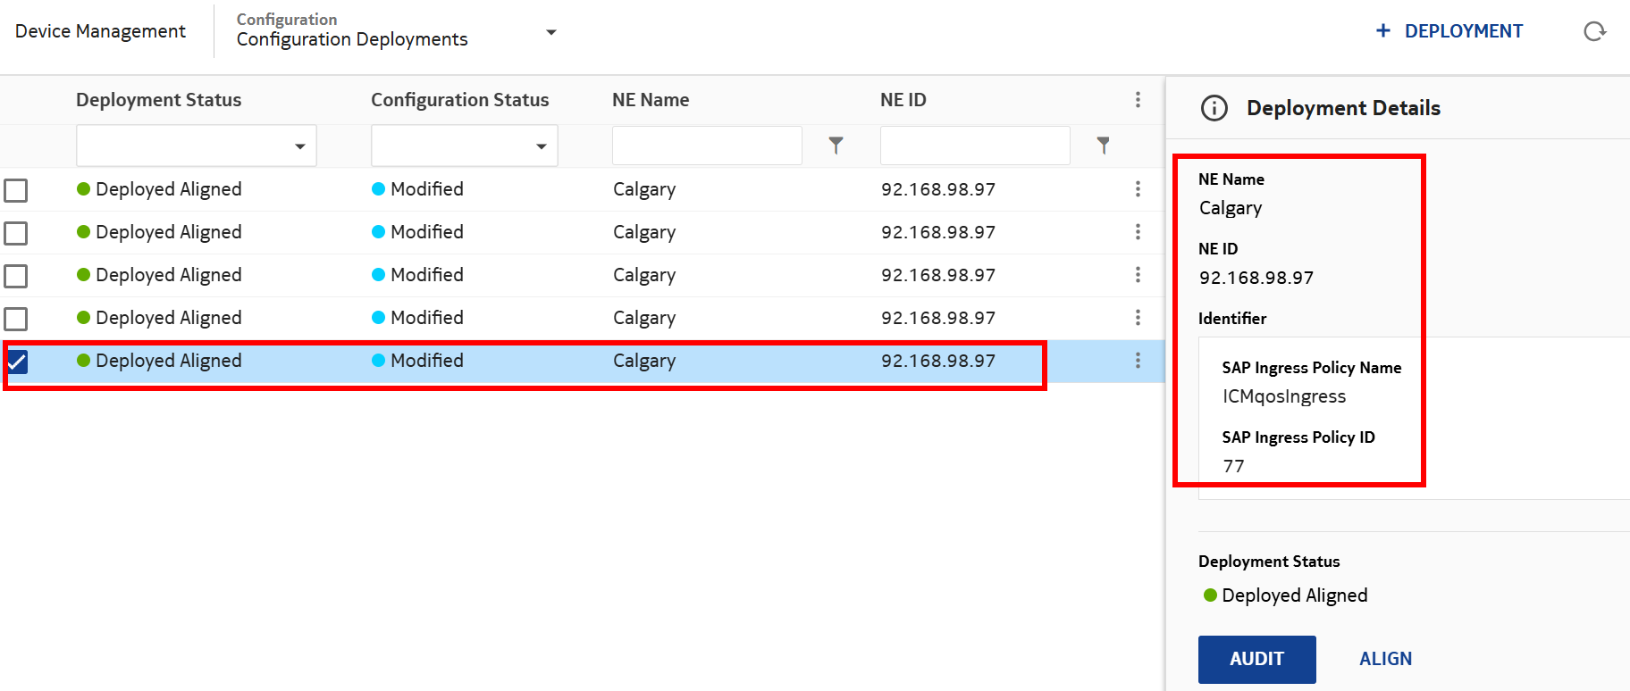Click the AUDIT button
The width and height of the screenshot is (1630, 691).
(x=1256, y=659)
